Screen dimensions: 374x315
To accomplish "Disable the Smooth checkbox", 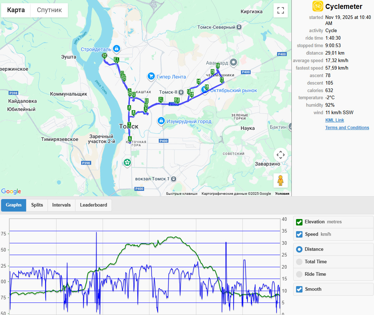I will [x=299, y=289].
